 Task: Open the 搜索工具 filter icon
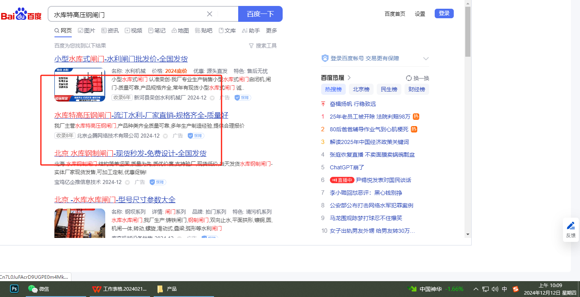251,46
